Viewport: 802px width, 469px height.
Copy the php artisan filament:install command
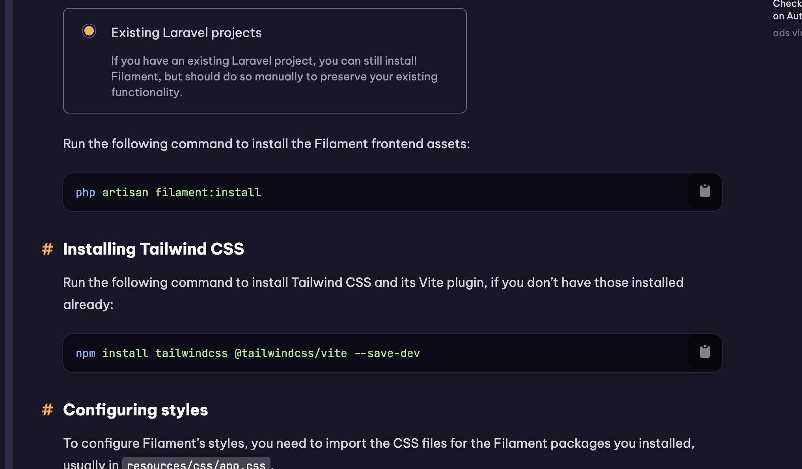pos(705,191)
